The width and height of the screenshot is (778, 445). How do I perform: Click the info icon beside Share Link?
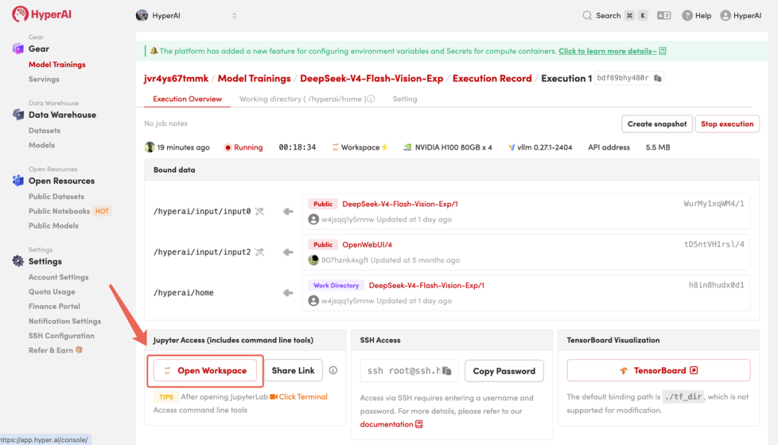334,371
